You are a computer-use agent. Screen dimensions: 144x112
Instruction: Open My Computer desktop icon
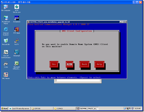click(6, 8)
